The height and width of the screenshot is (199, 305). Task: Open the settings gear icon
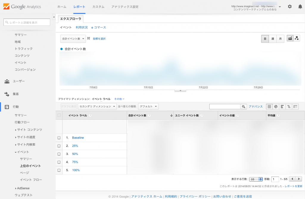[x=290, y=7]
